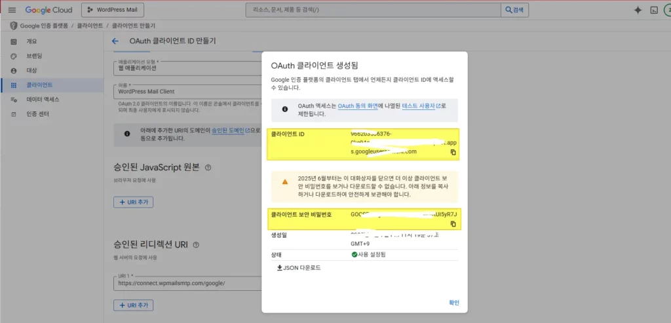This screenshot has height=323, width=671.
Task: Click the 생성일 label in dialog
Action: pos(278,235)
